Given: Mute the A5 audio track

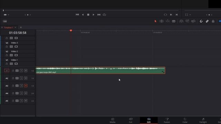Looking at the screenshot, I should point(26,101).
